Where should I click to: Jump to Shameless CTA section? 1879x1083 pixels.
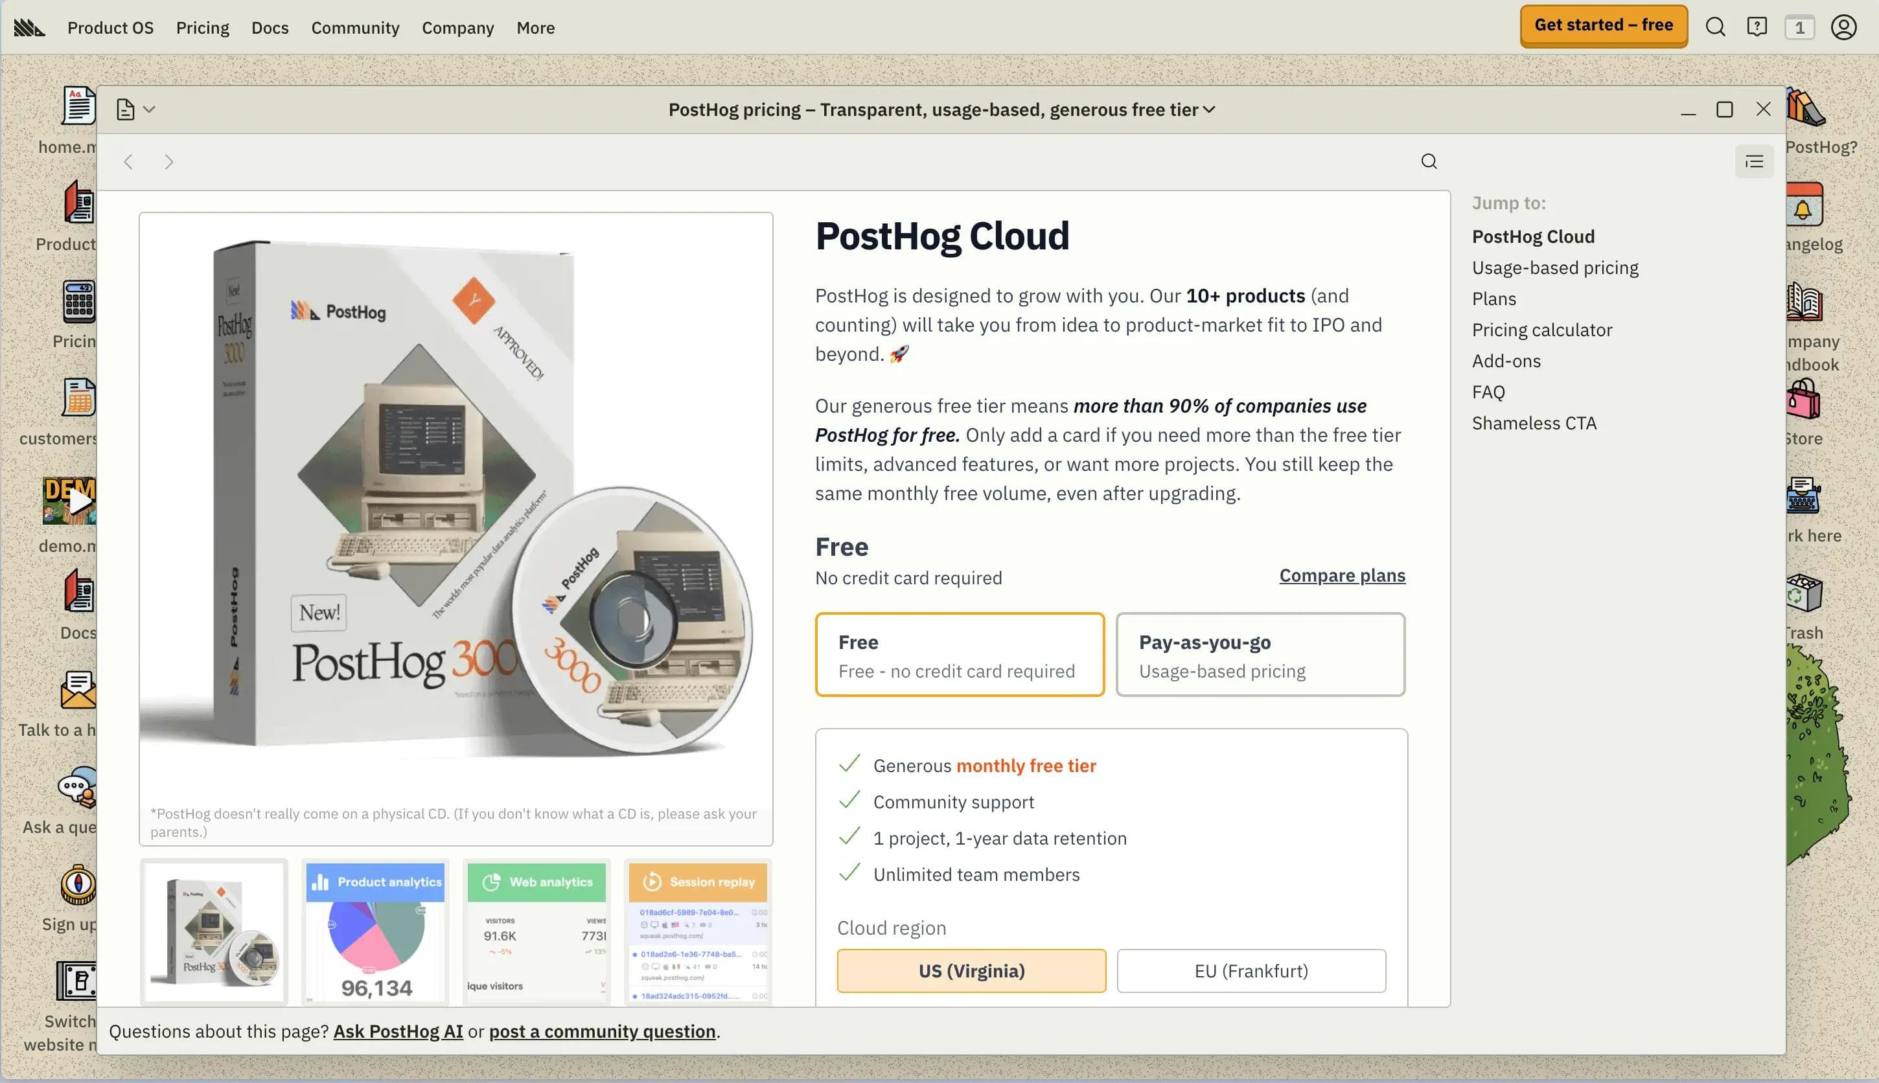point(1534,423)
